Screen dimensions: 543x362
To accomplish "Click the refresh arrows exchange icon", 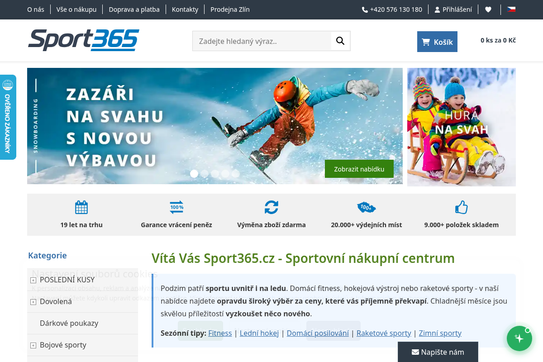I will [x=271, y=207].
